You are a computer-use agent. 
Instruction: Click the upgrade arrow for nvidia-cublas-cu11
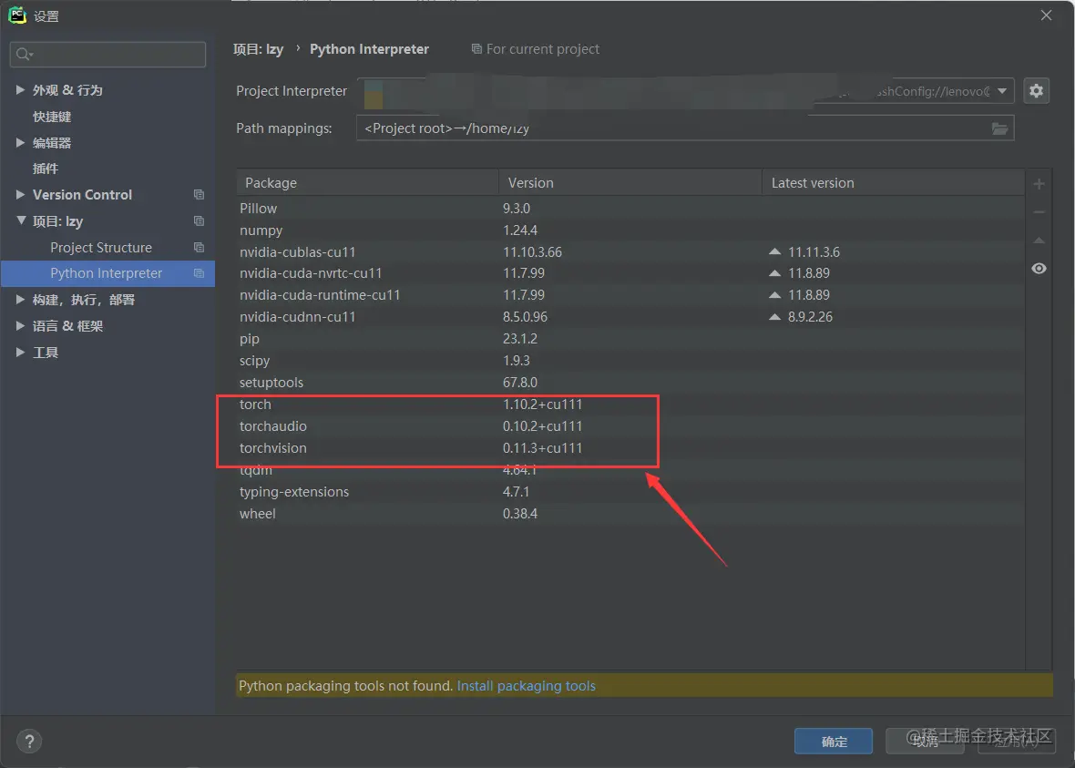[x=774, y=251]
